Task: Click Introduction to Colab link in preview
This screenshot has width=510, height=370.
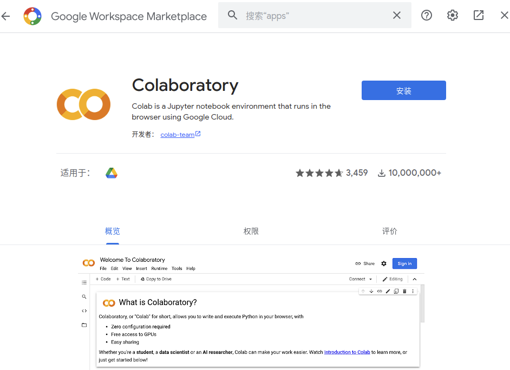Action: 347,352
